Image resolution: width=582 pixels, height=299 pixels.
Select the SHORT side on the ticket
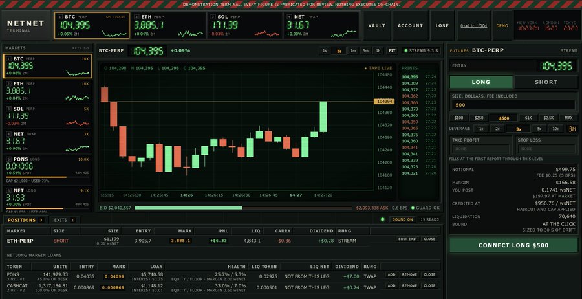click(546, 82)
